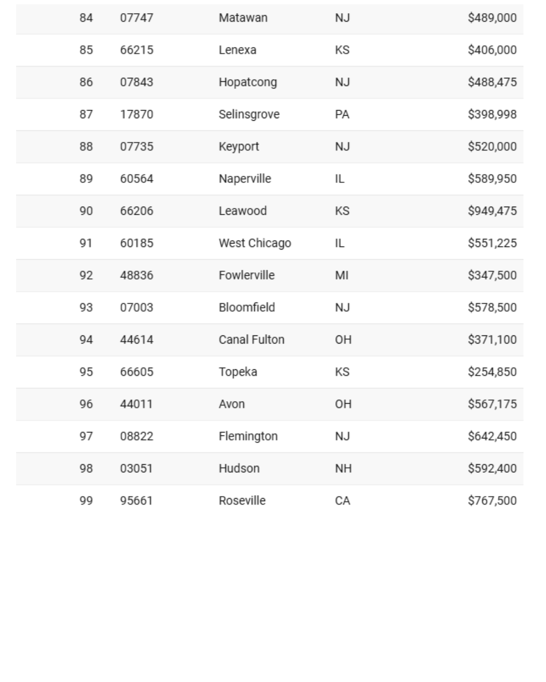Click the $949,475 Leawood price
This screenshot has width=546, height=682.
492,211
